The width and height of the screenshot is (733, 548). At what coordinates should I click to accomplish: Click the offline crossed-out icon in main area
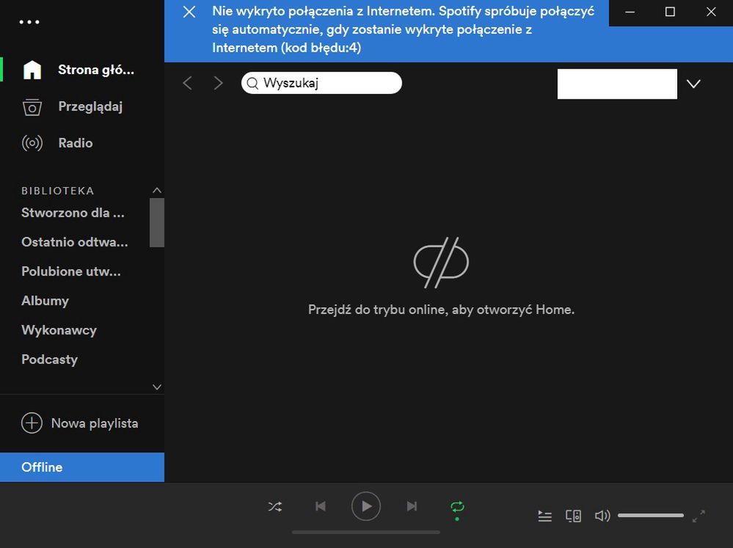[441, 263]
